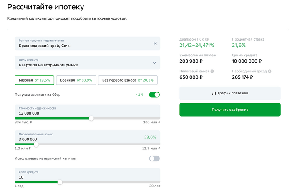The image size is (292, 194).
Task: Switch to the Военная program tab
Action: 76,80
